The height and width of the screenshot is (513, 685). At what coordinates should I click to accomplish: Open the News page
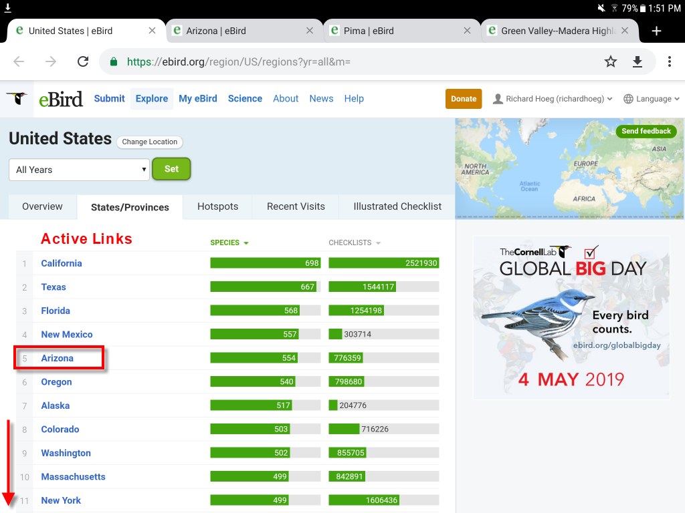[321, 99]
